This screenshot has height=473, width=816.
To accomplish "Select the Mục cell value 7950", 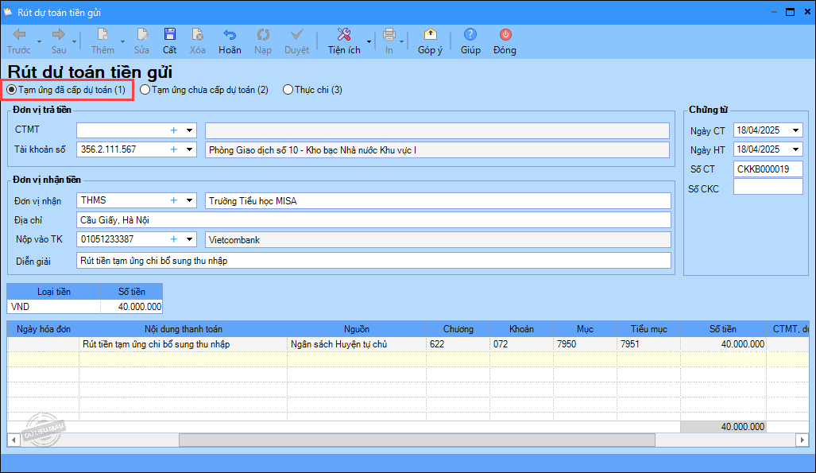I will [x=585, y=344].
